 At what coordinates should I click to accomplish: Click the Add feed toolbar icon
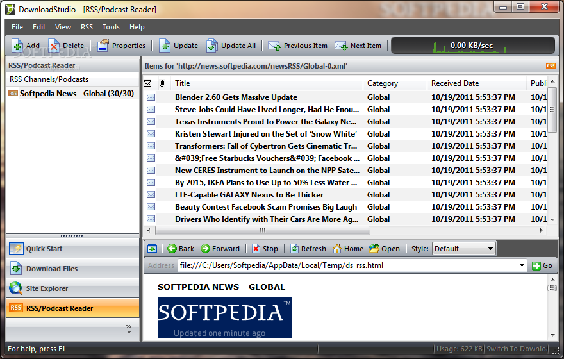[x=26, y=46]
